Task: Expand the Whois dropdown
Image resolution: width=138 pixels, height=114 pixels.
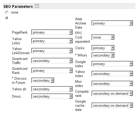Action: click(103, 55)
